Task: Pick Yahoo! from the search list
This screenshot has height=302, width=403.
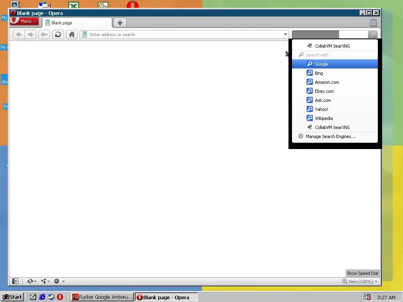Action: pyautogui.click(x=335, y=109)
